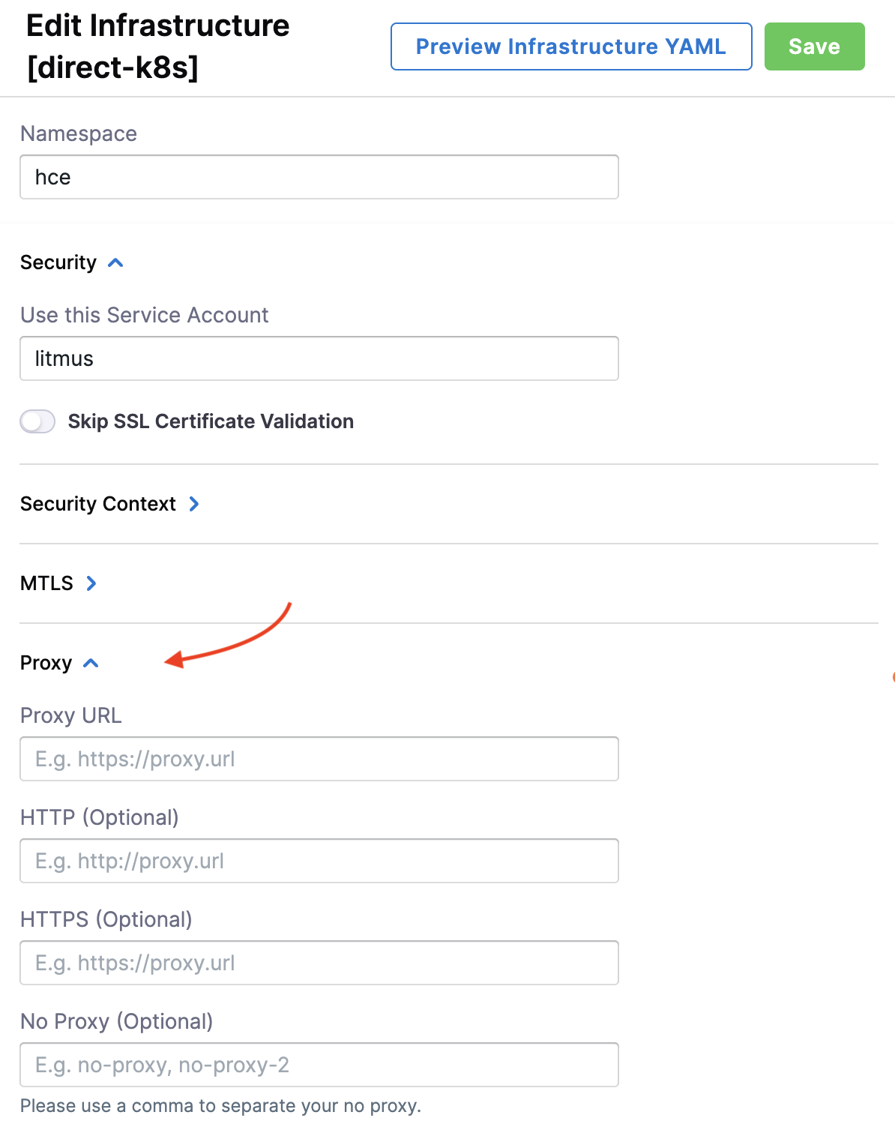Click the Security collapse chevron icon

pyautogui.click(x=115, y=263)
